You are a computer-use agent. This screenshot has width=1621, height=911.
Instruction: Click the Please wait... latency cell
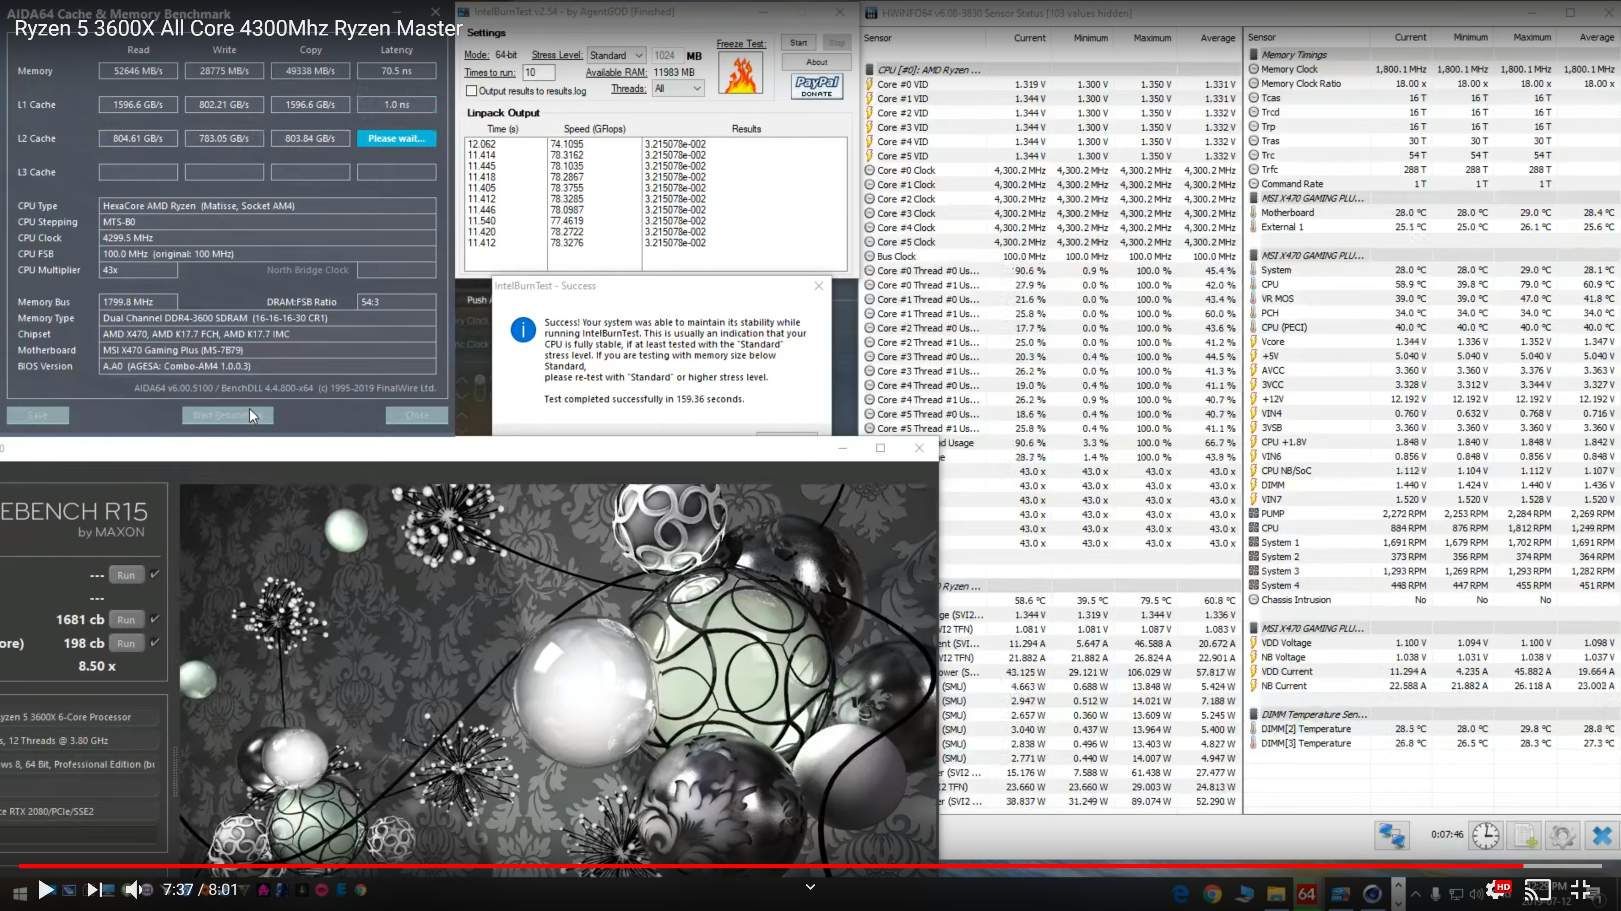click(396, 138)
